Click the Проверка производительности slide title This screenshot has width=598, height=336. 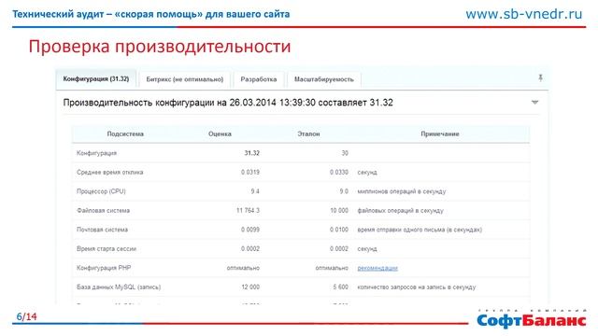click(x=160, y=47)
